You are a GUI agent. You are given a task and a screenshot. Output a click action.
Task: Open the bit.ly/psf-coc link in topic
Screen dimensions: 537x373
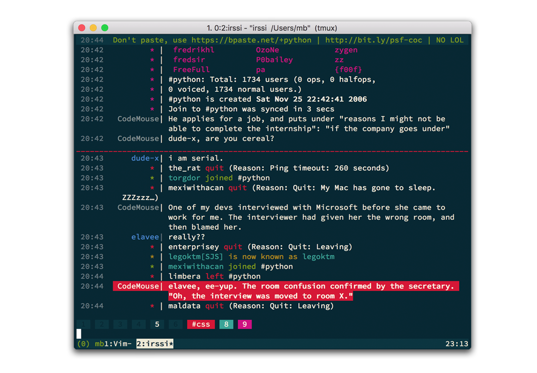tap(373, 40)
